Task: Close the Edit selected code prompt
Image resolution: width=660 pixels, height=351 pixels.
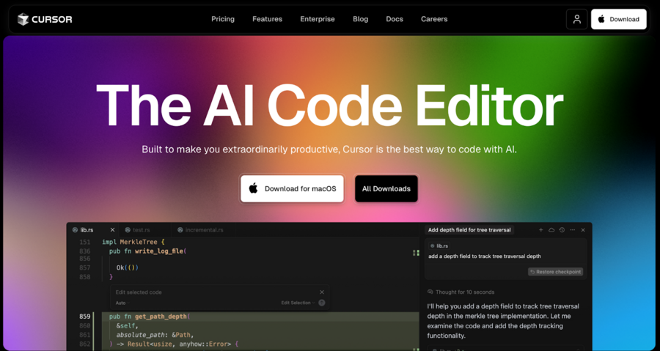Action: [x=321, y=292]
